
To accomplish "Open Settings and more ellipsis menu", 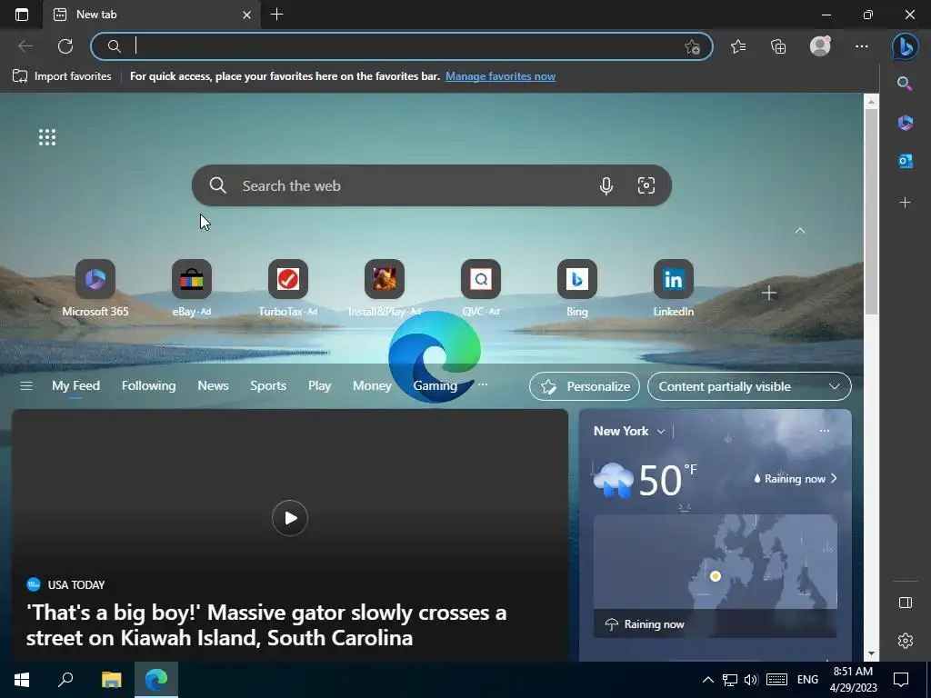I will click(862, 46).
